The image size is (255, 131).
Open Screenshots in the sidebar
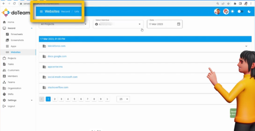pos(17,40)
